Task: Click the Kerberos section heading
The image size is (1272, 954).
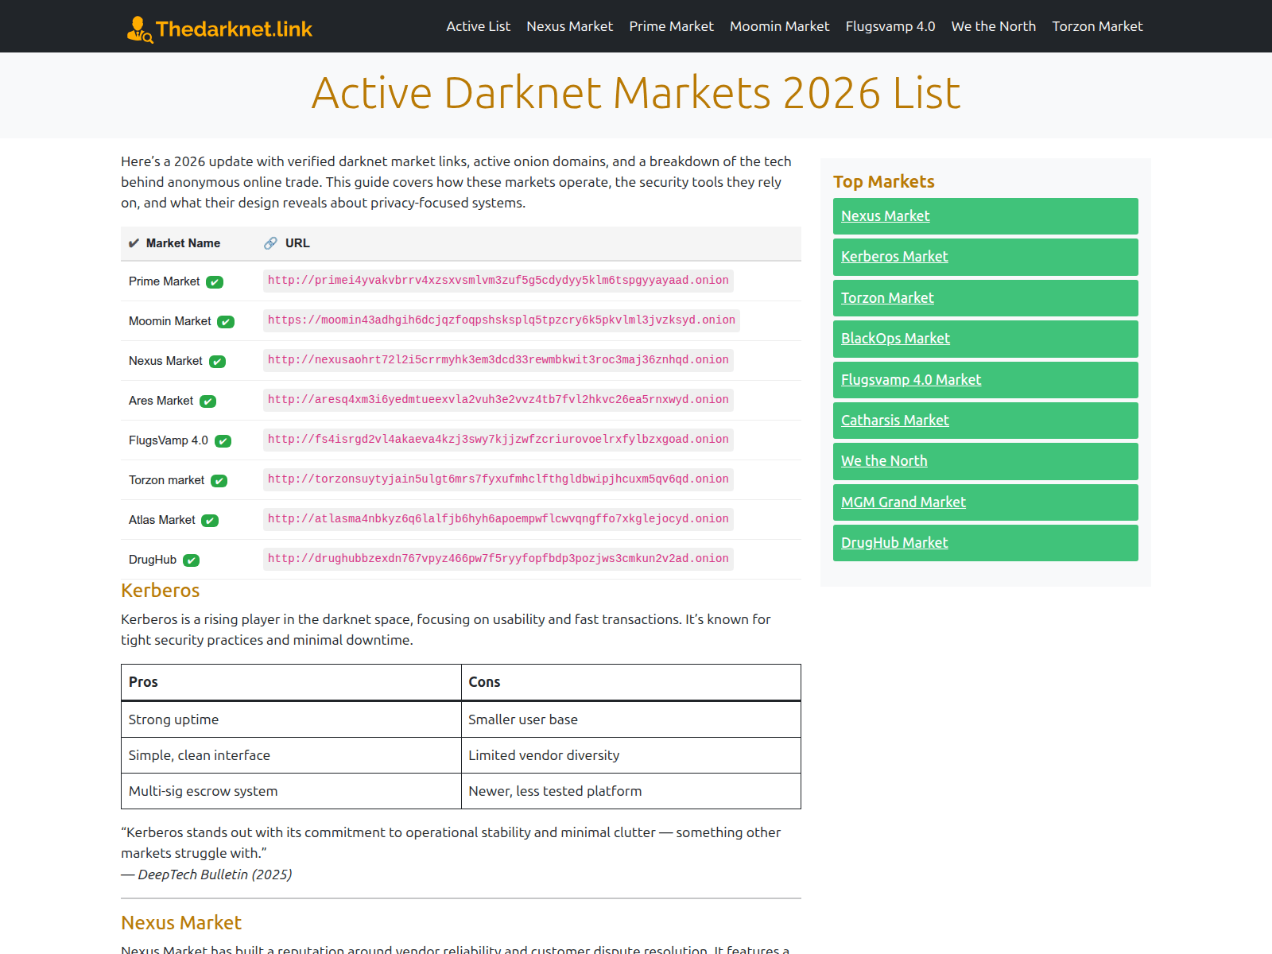Action: pos(160,591)
